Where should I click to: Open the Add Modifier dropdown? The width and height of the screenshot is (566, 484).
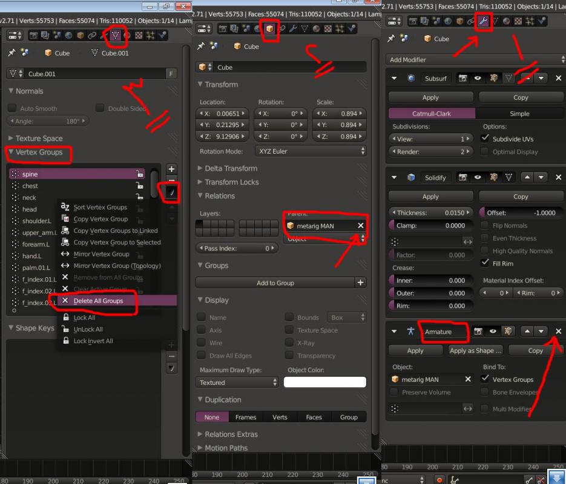pyautogui.click(x=475, y=59)
